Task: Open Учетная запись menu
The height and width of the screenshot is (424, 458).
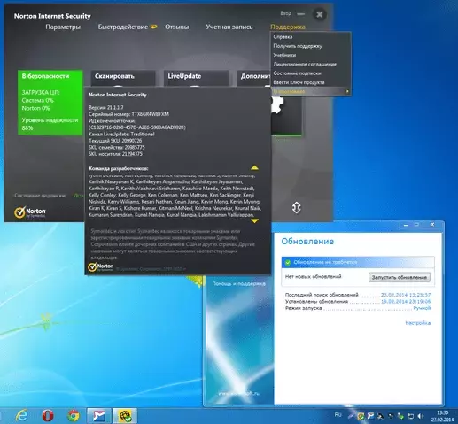Action: [229, 27]
